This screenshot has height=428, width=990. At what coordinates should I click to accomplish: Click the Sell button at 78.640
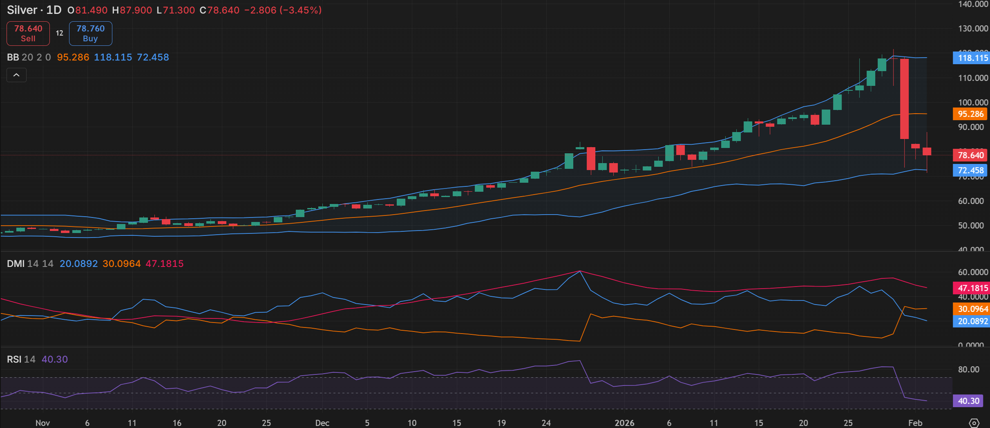tap(28, 34)
